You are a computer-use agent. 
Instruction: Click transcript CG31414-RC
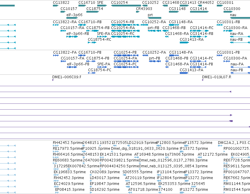click(x=199, y=31)
